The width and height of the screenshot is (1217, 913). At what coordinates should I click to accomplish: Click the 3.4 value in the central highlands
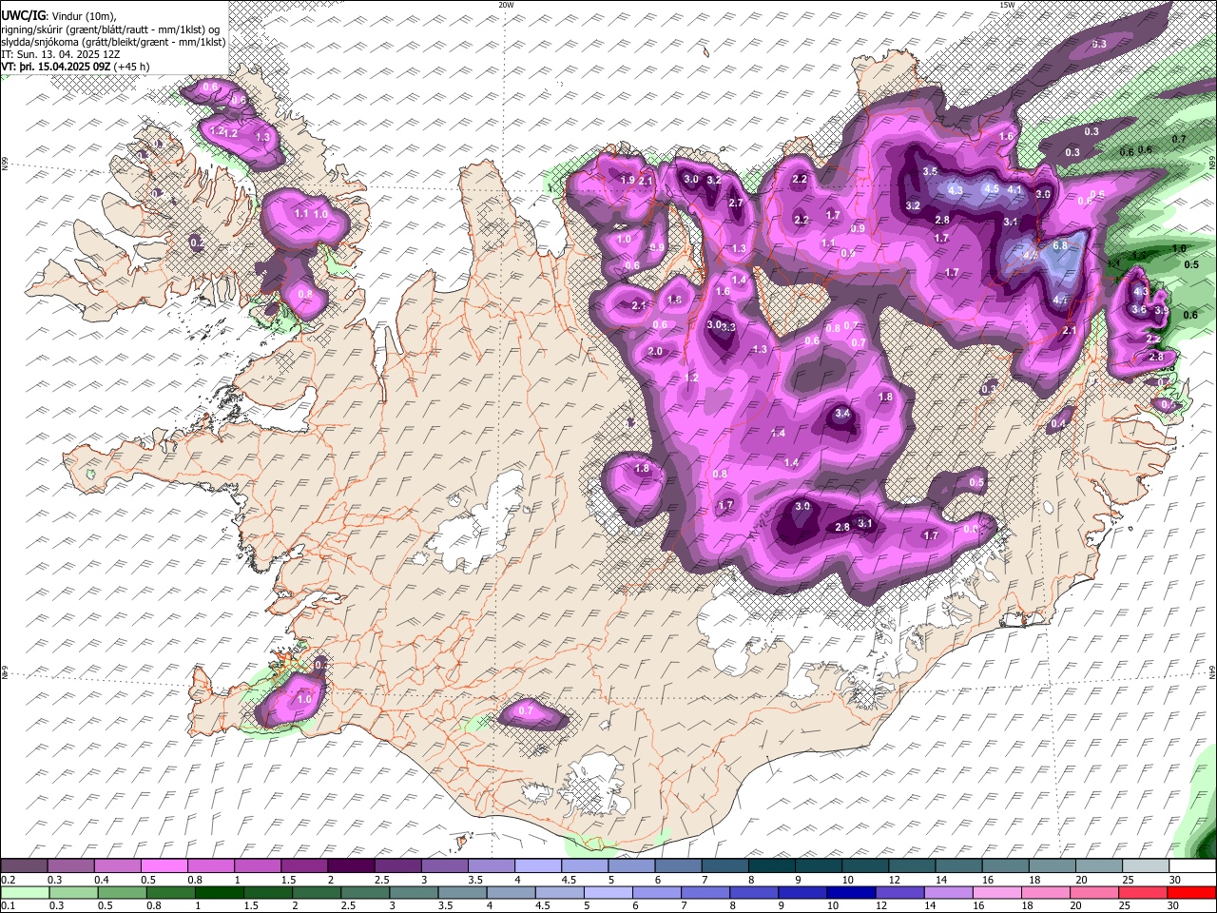(842, 414)
